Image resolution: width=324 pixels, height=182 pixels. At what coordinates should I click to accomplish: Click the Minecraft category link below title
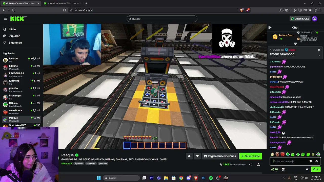[67, 164]
